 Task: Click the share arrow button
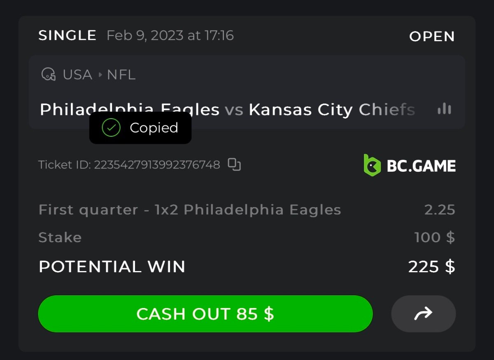pyautogui.click(x=423, y=314)
